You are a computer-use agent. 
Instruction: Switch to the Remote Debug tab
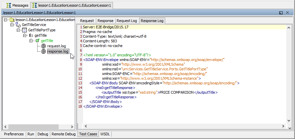coord(63,134)
